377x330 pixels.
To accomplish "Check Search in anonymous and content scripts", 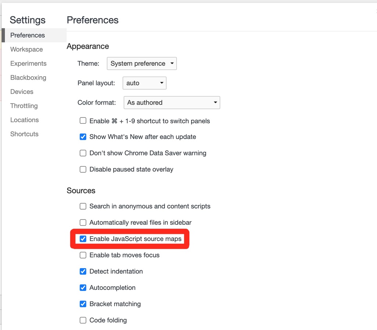I will (83, 206).
